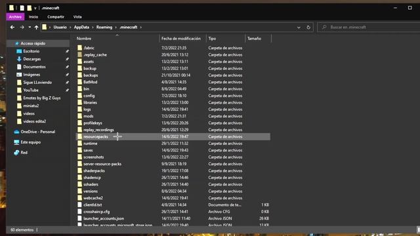The width and height of the screenshot is (420, 236).
Task: Open recent locations dropdown arrow
Action: (30, 28)
